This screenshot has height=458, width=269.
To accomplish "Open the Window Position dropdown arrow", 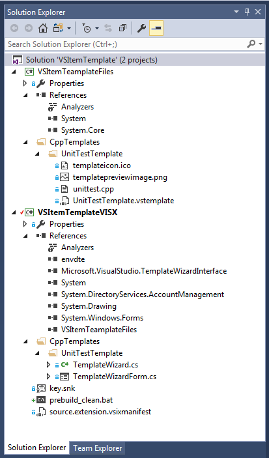I will click(x=236, y=12).
